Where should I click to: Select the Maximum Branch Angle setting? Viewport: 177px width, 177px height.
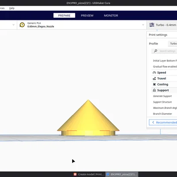(165, 108)
